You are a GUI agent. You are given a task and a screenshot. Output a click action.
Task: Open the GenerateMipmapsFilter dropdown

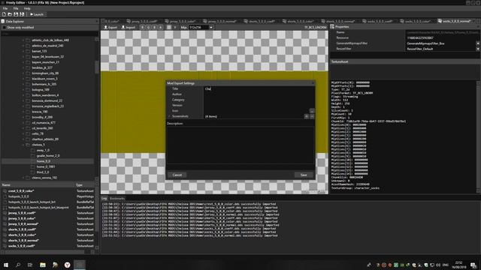(478, 43)
